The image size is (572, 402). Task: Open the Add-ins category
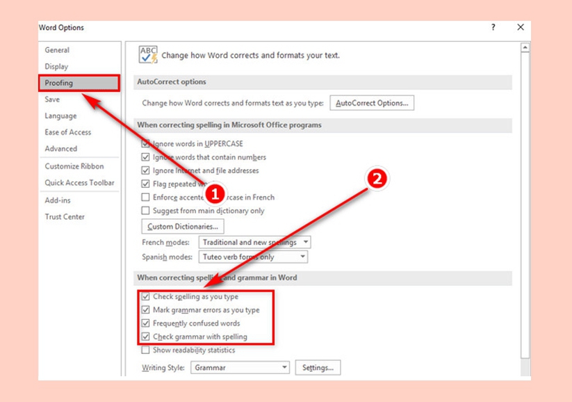58,200
